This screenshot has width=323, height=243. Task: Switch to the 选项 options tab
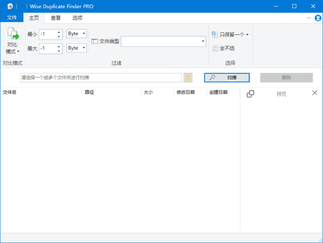[77, 18]
